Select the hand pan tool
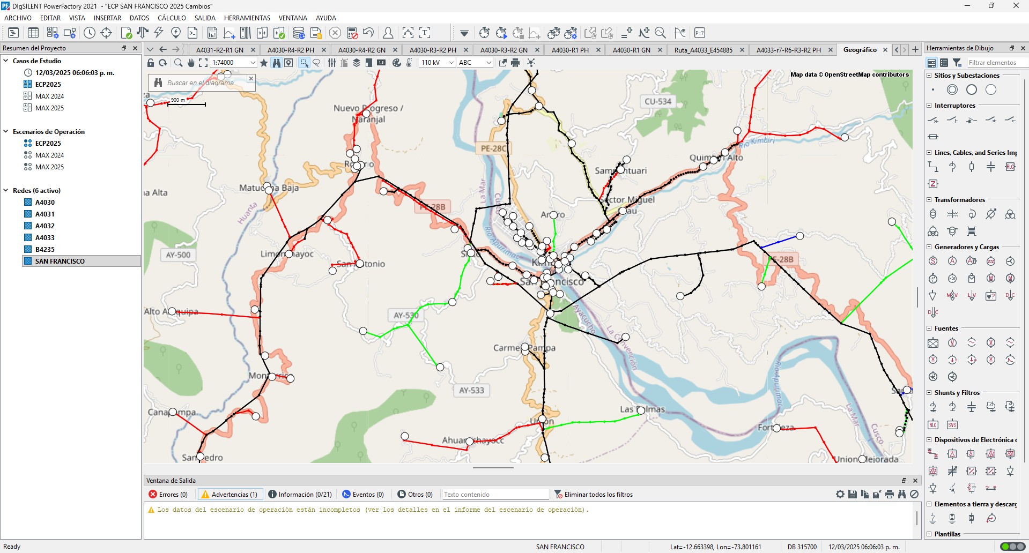Image resolution: width=1029 pixels, height=553 pixels. point(191,63)
